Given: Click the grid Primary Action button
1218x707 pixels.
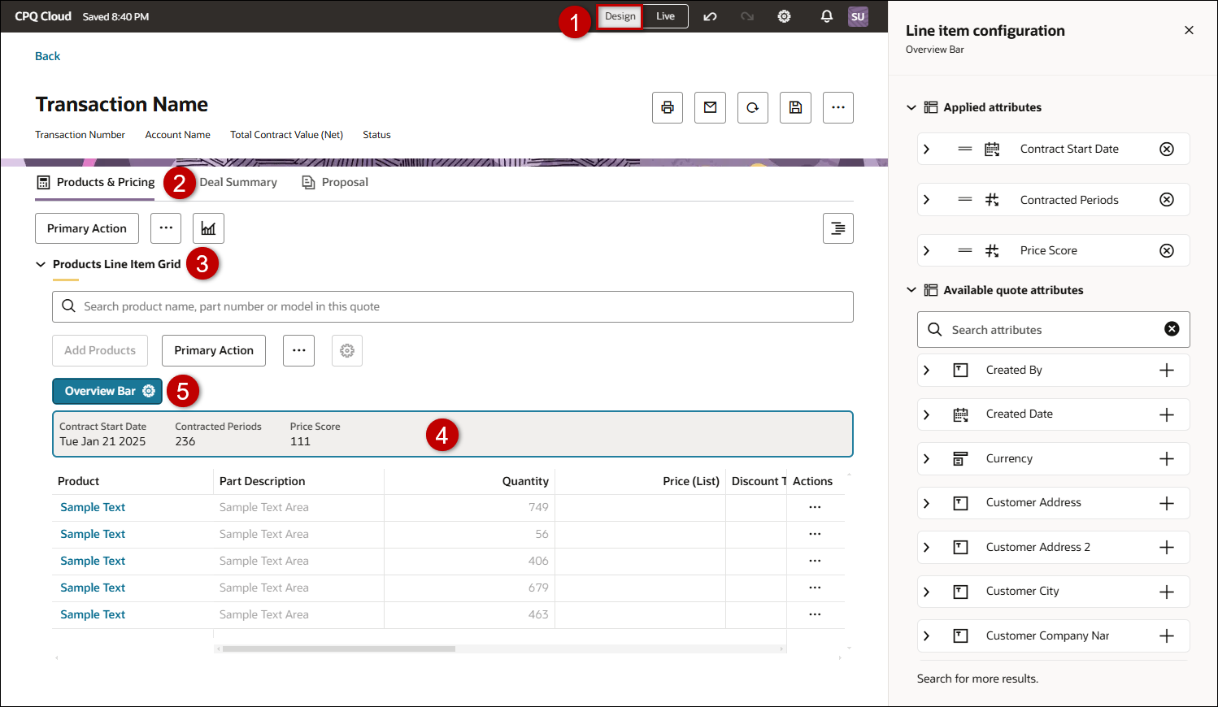Looking at the screenshot, I should point(214,350).
